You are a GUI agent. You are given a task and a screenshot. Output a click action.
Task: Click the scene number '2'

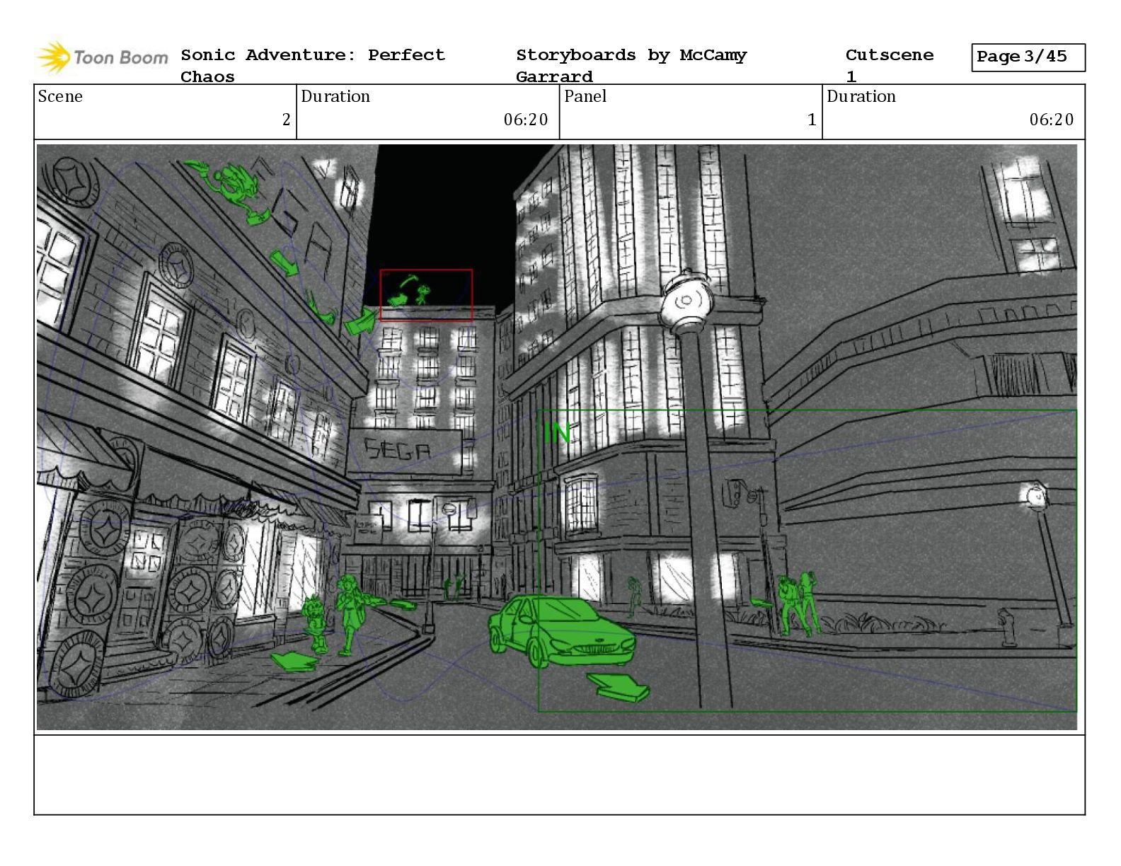(286, 120)
